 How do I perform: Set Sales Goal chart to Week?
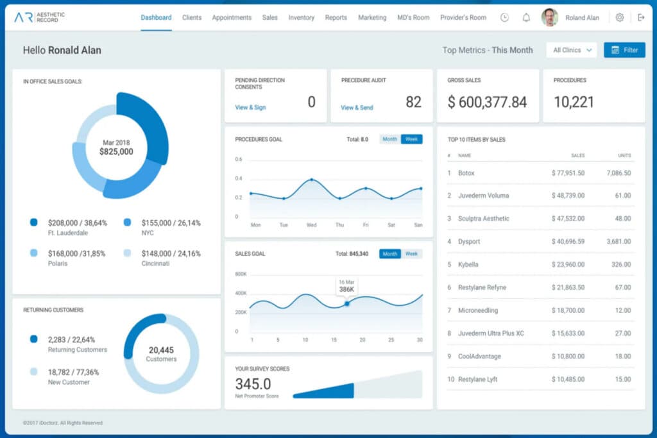click(411, 254)
